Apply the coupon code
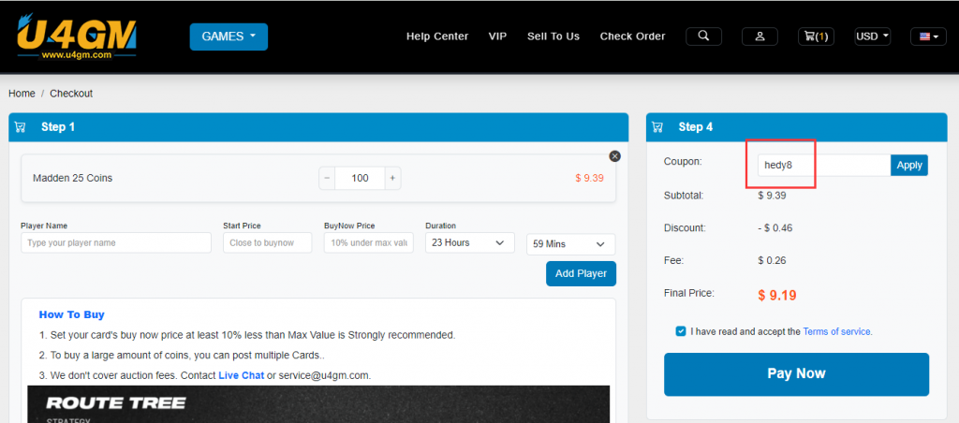Viewport: 959px width, 423px height. tap(909, 165)
